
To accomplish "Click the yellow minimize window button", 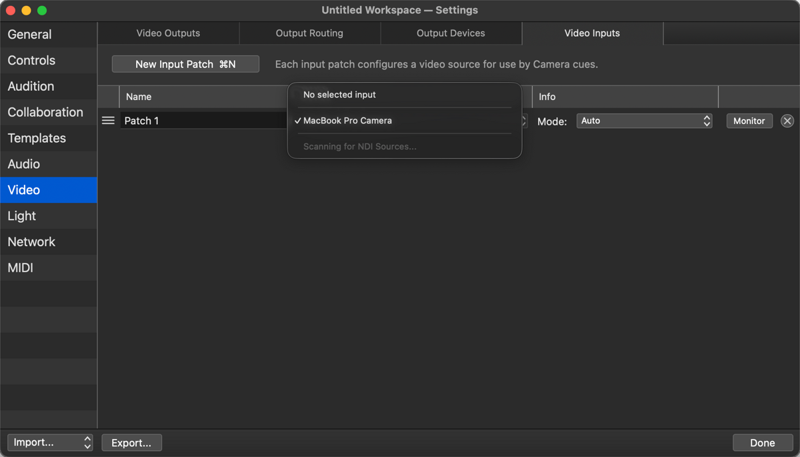I will [26, 11].
